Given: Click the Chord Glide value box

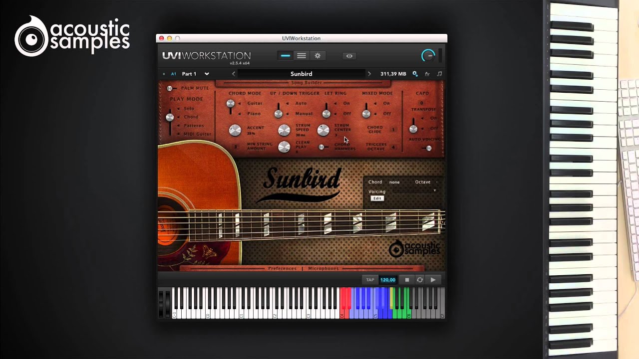Looking at the screenshot, I should click(393, 130).
